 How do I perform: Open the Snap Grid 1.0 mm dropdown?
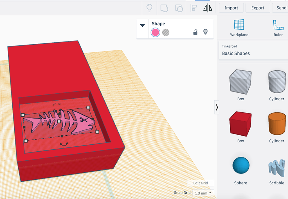[x=203, y=193]
